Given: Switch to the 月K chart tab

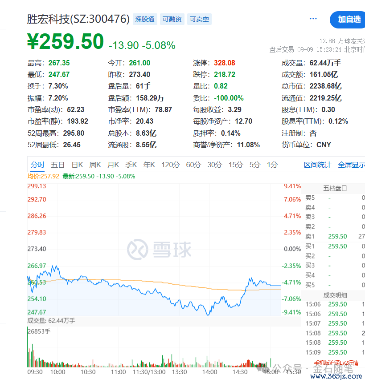Looking at the screenshot, I should point(113,165).
